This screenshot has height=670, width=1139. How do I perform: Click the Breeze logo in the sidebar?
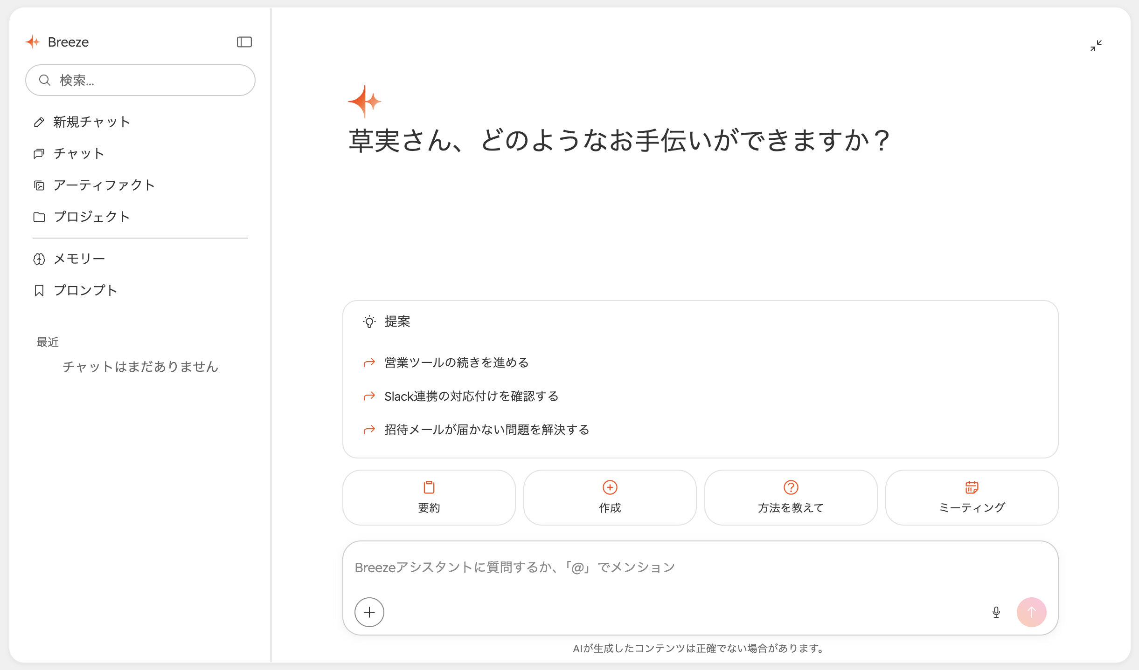pos(33,42)
